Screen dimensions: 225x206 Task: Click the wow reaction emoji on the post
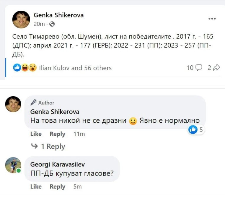32,68
